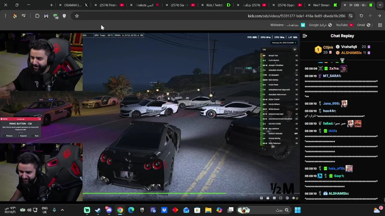The image size is (385, 216).
Task: Open the shield extension icon
Action: pos(64,16)
